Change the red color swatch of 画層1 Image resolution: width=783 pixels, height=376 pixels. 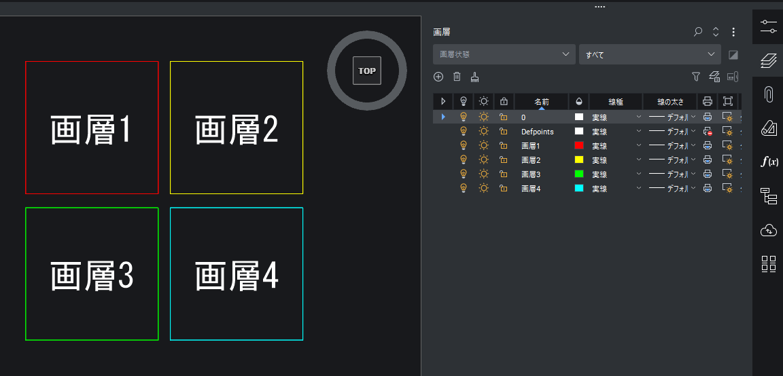pos(579,146)
